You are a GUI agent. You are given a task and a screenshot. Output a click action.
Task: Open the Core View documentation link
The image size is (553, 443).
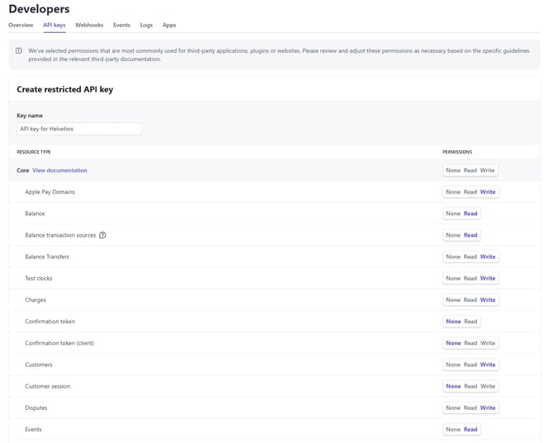pyautogui.click(x=59, y=171)
